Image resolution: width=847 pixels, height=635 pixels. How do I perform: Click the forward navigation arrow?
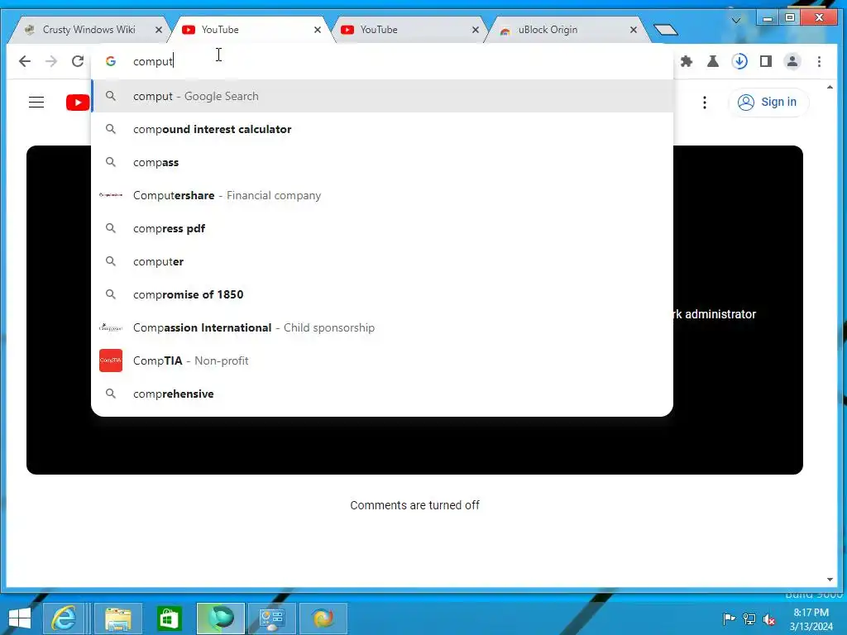point(51,61)
